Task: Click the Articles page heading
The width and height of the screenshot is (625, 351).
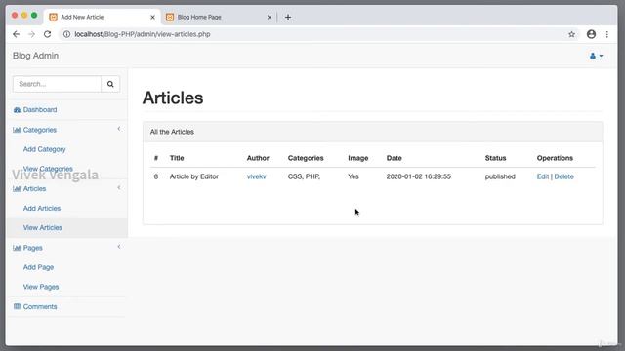Action: pos(173,97)
